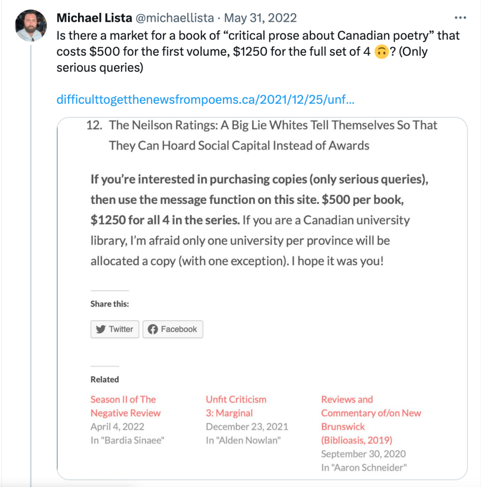Click the December 23, 2021 post date
Screen dimensions: 481x487
pyautogui.click(x=247, y=427)
